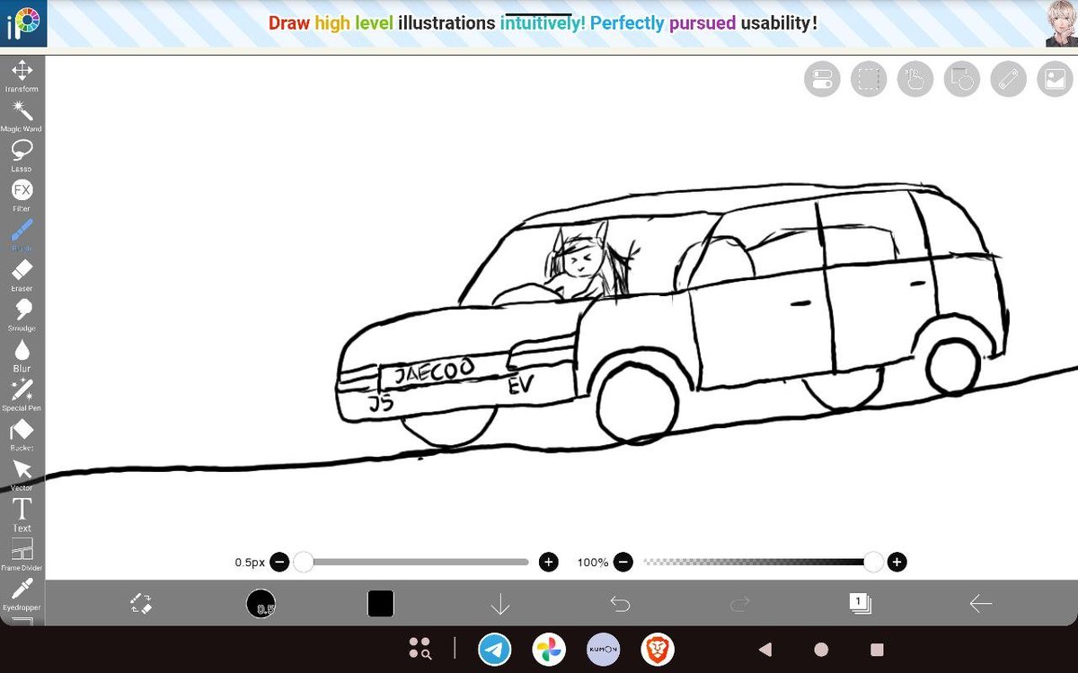This screenshot has width=1078, height=673.
Task: Select the Blur tool
Action: coord(22,355)
